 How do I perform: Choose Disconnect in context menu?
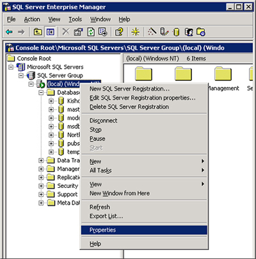144,121
